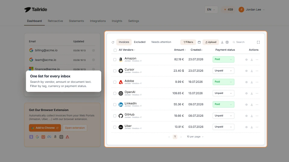Open the GitHub Unpaid status dropdown
Viewport: 289px width, 162px height.
[223, 115]
